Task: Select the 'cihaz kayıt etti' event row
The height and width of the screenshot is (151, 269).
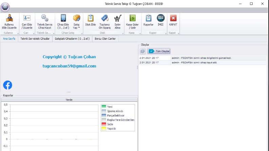Action: click(x=203, y=63)
